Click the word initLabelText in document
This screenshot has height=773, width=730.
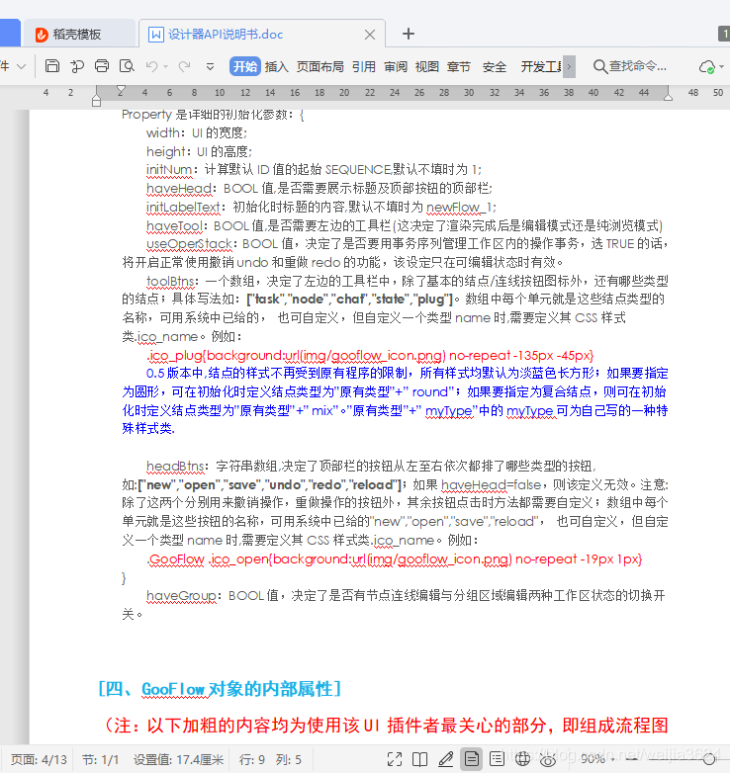tap(183, 207)
